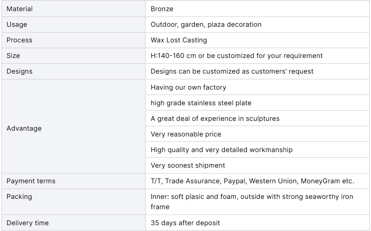Select '35 days after deposit' cell
Viewport: 371px width, 231px height.
click(x=257, y=223)
